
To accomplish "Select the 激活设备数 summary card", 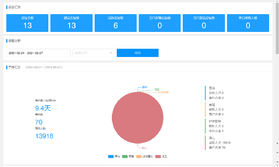I will pyautogui.click(x=71, y=23).
